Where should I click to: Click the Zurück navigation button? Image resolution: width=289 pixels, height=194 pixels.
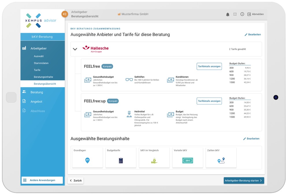point(75,180)
